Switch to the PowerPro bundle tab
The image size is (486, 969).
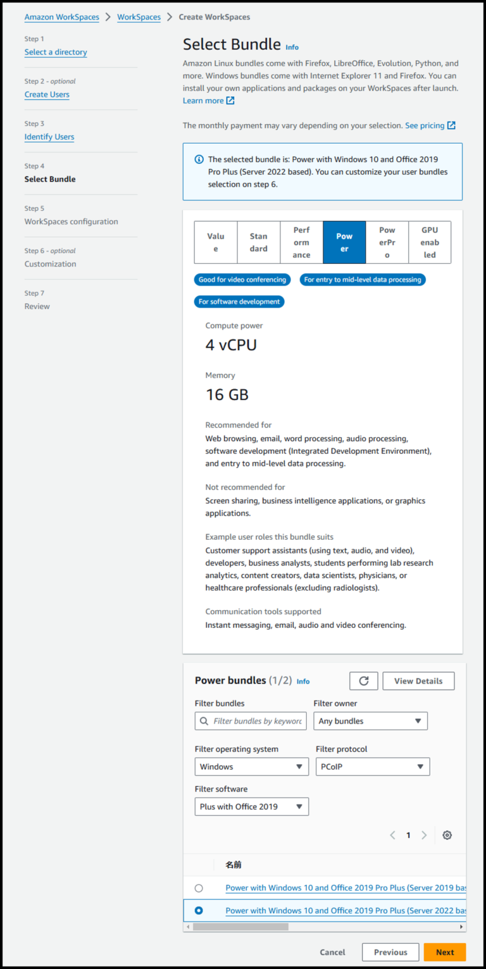click(387, 242)
